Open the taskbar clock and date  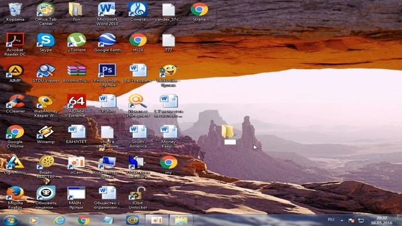coord(381,220)
